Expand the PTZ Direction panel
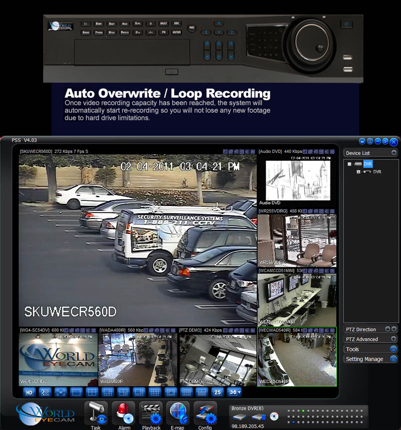The image size is (401, 430). click(x=393, y=329)
